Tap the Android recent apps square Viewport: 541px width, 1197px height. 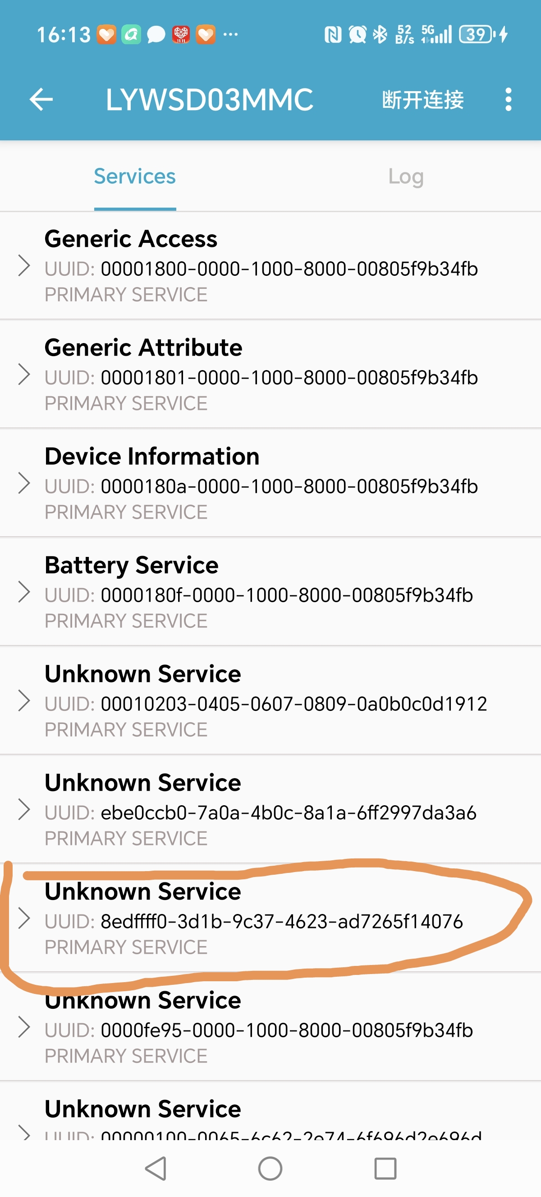(x=385, y=1169)
